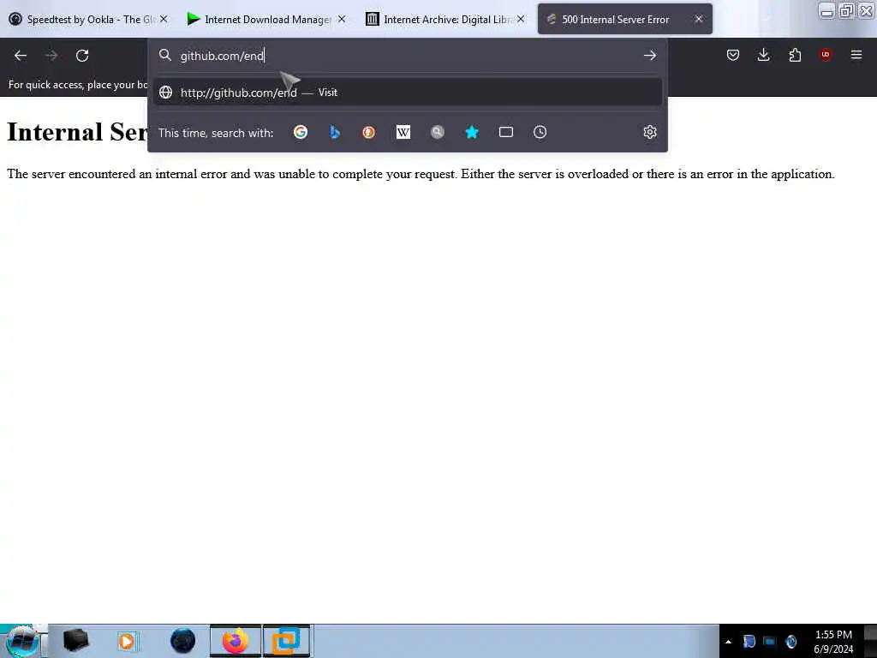Open the Firefox application menu
Image resolution: width=877 pixels, height=658 pixels.
click(x=856, y=55)
